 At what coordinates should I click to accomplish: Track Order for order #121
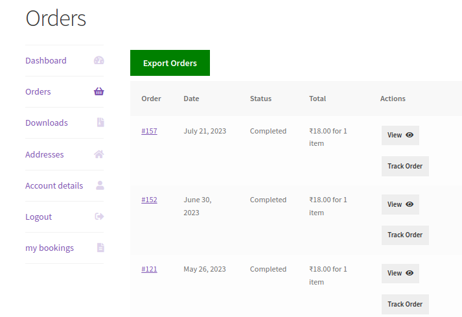click(x=405, y=304)
